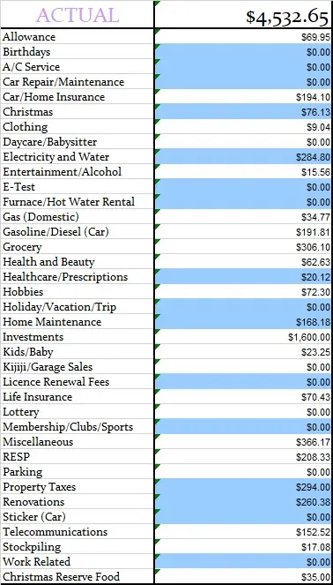Select the Healthcare/Prescriptions label
The height and width of the screenshot is (585, 333).
(x=78, y=276)
